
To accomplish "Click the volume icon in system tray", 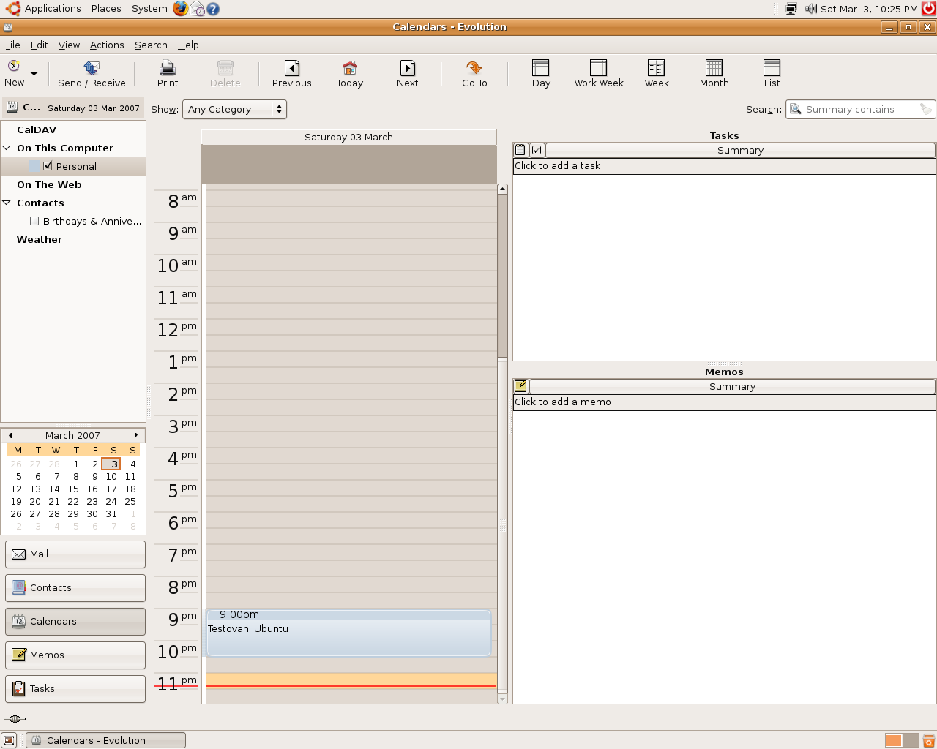I will point(810,9).
